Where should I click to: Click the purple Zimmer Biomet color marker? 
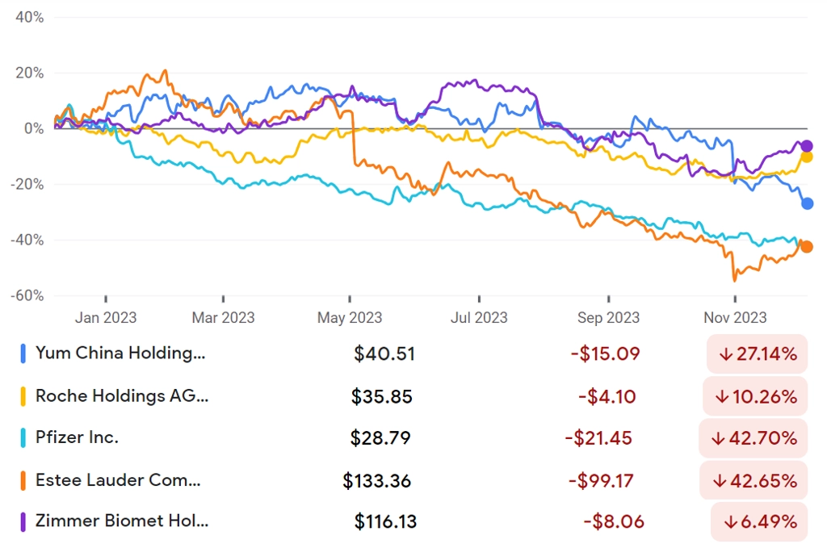point(23,521)
